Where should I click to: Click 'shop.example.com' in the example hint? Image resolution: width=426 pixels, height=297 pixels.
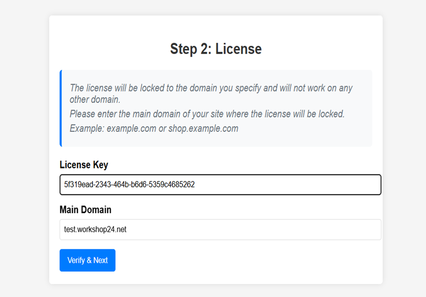click(203, 129)
